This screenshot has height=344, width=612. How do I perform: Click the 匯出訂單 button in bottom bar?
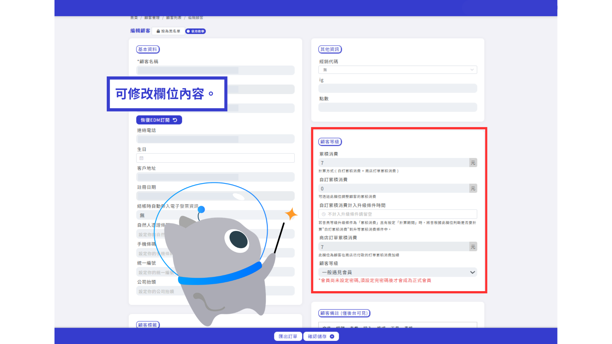288,336
